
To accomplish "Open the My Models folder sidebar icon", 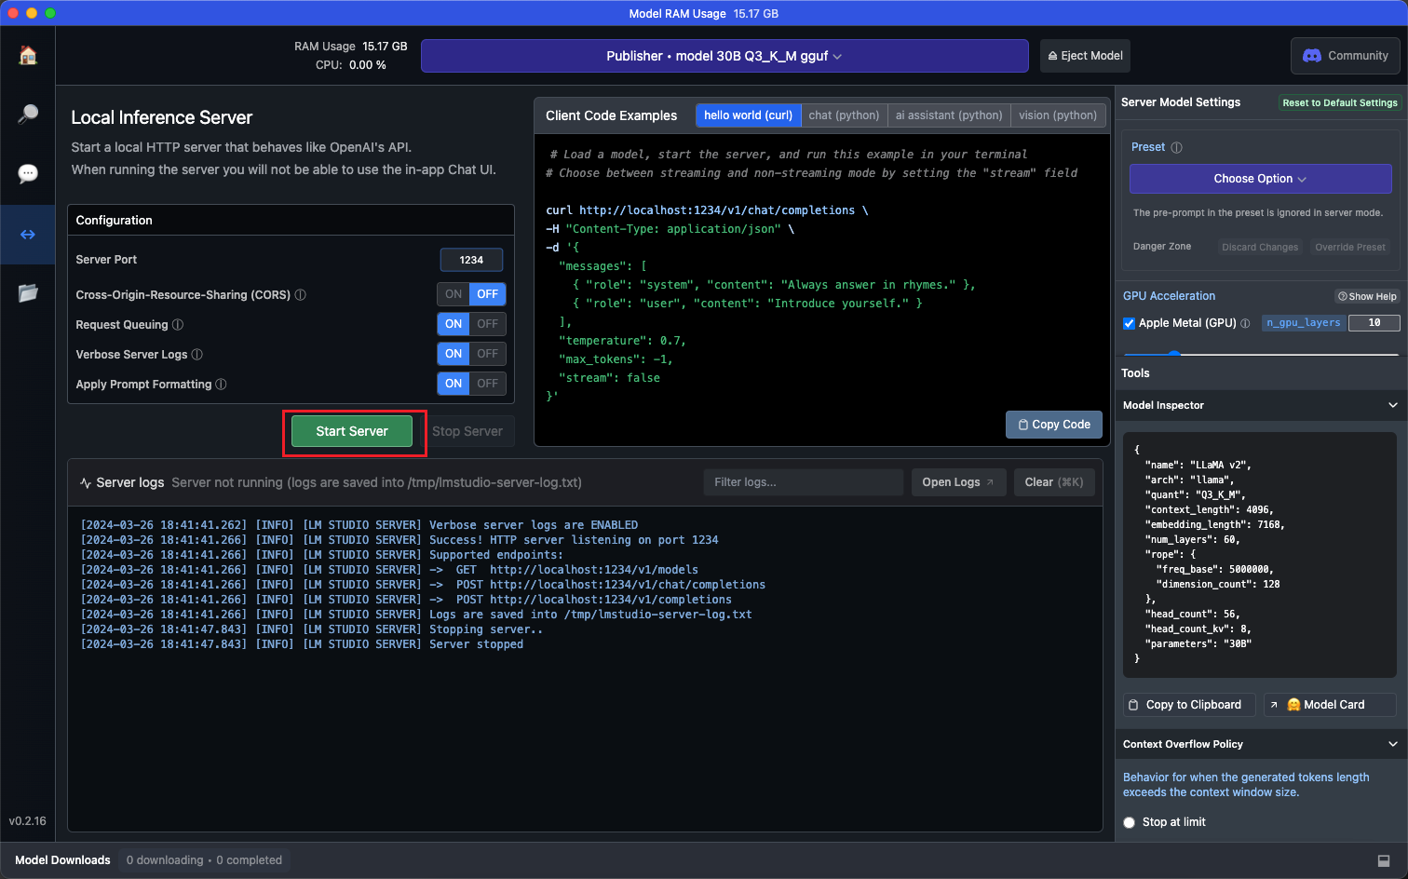I will pos(28,292).
